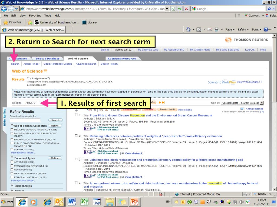This screenshot has height=207, width=277.
Task: Open the Sort by dropdown
Action: [x=242, y=103]
